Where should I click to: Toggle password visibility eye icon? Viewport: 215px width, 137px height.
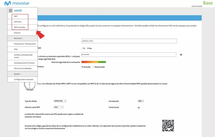pyautogui.click(x=181, y=55)
